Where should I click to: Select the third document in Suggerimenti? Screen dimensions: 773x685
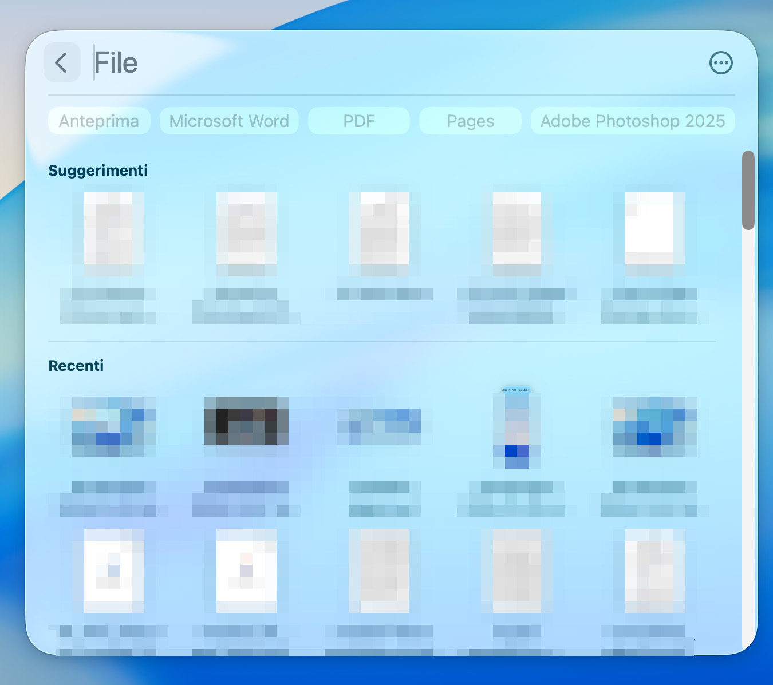(x=379, y=229)
